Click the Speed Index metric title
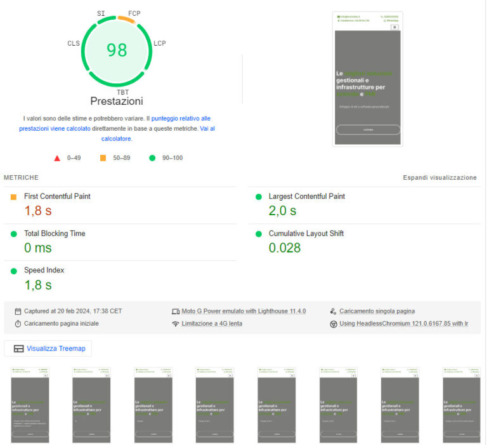The width and height of the screenshot is (487, 445). point(44,270)
